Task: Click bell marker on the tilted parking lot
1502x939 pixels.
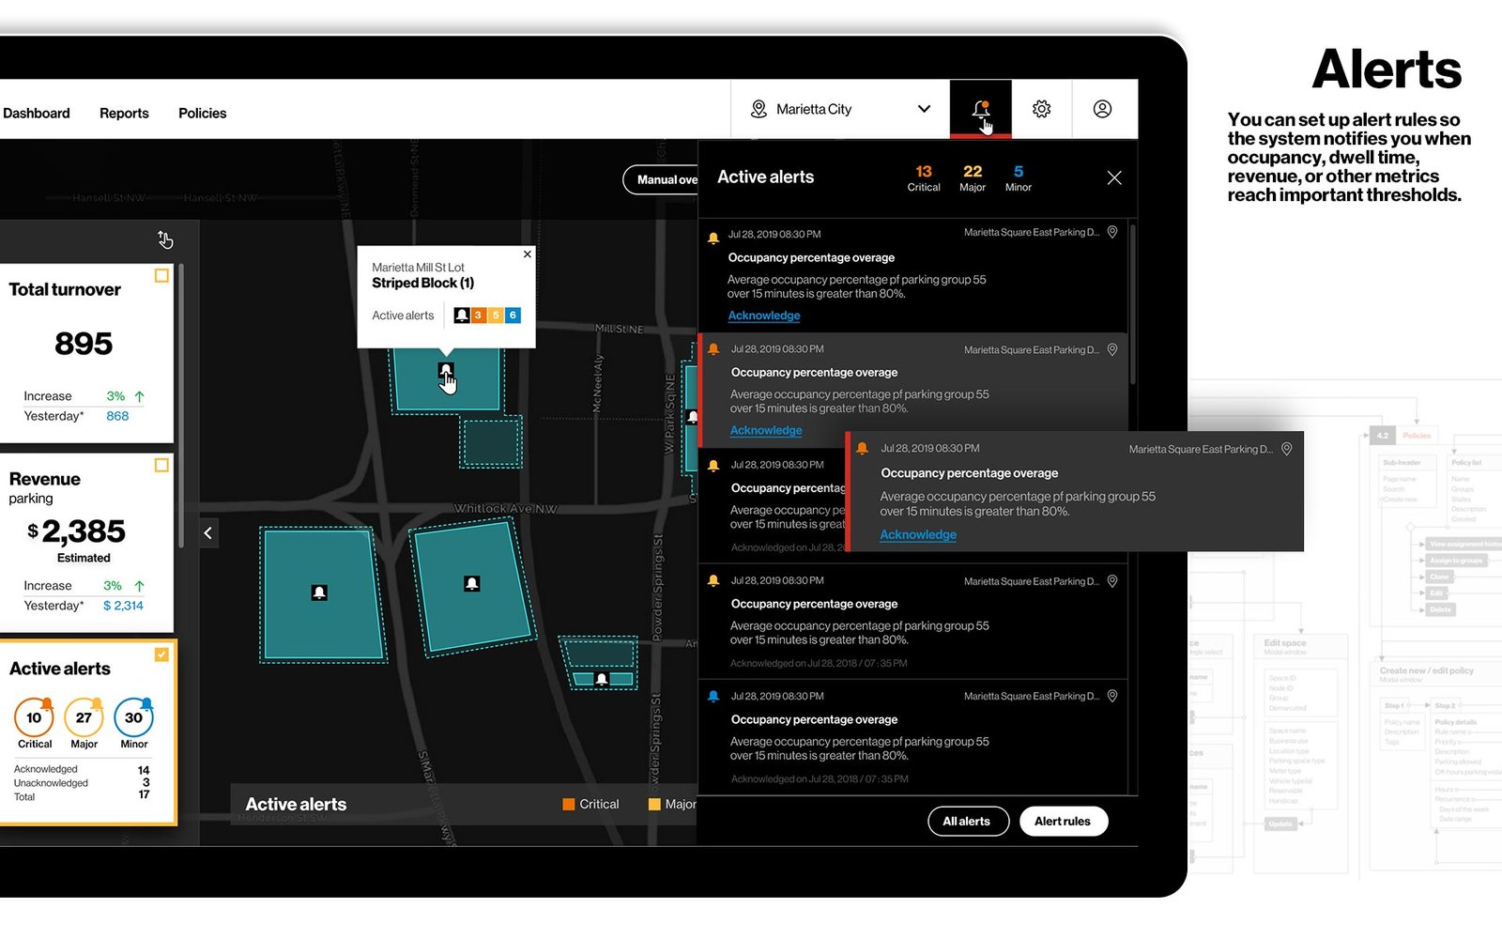Action: pos(472,584)
